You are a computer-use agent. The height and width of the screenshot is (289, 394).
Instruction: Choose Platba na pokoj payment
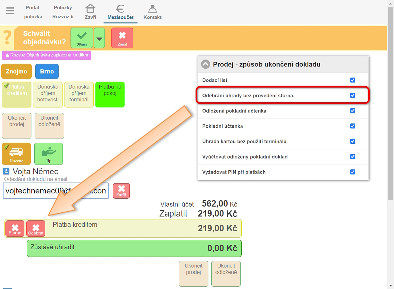[x=110, y=94]
